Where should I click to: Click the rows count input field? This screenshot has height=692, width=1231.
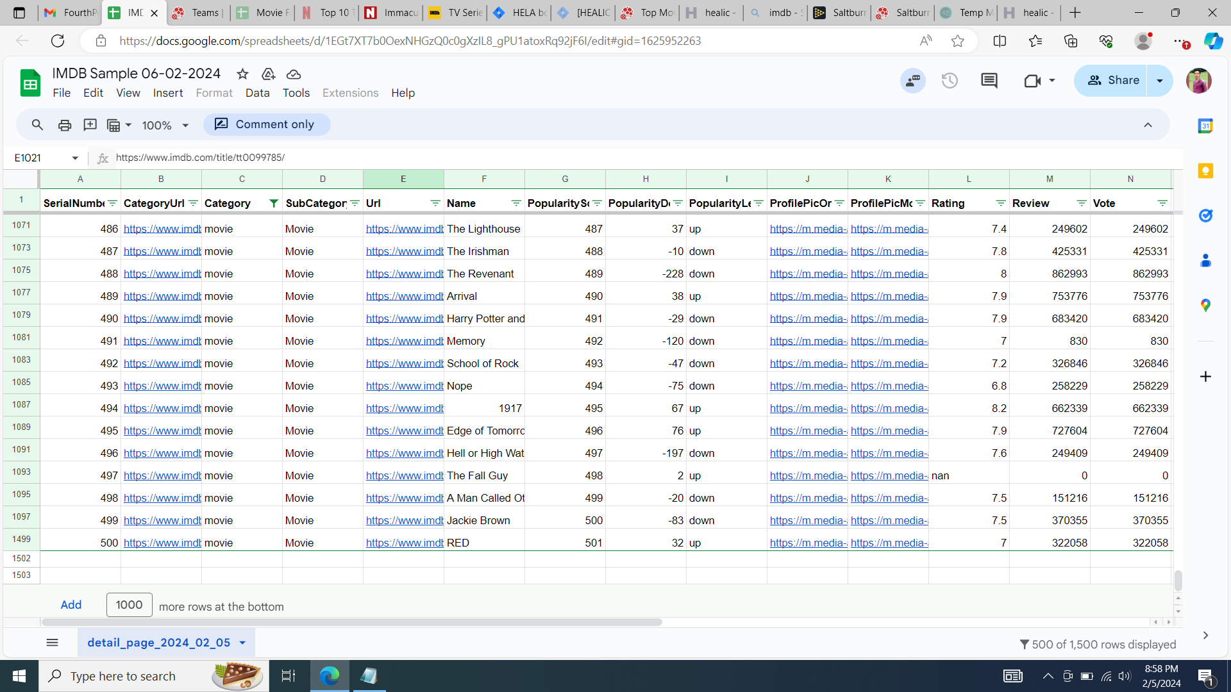click(130, 605)
